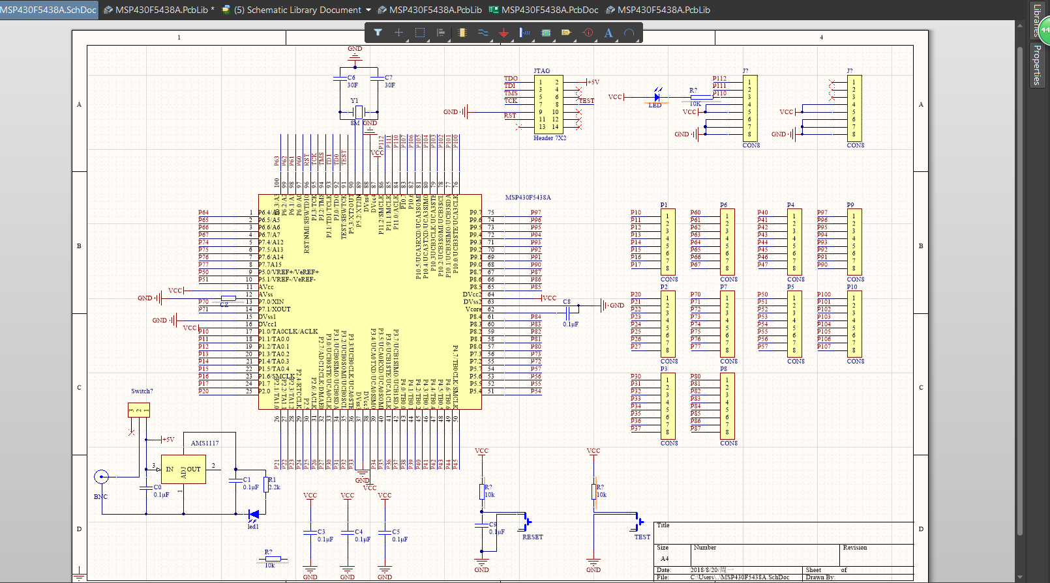Open the PcbLib tab left of PcbDoc
Image resolution: width=1050 pixels, height=583 pixels.
click(x=430, y=10)
